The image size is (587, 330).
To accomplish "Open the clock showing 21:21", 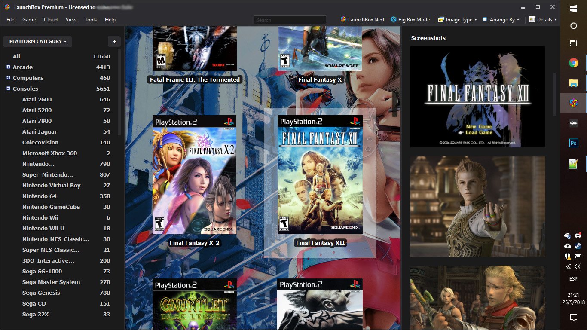I will pyautogui.click(x=573, y=295).
